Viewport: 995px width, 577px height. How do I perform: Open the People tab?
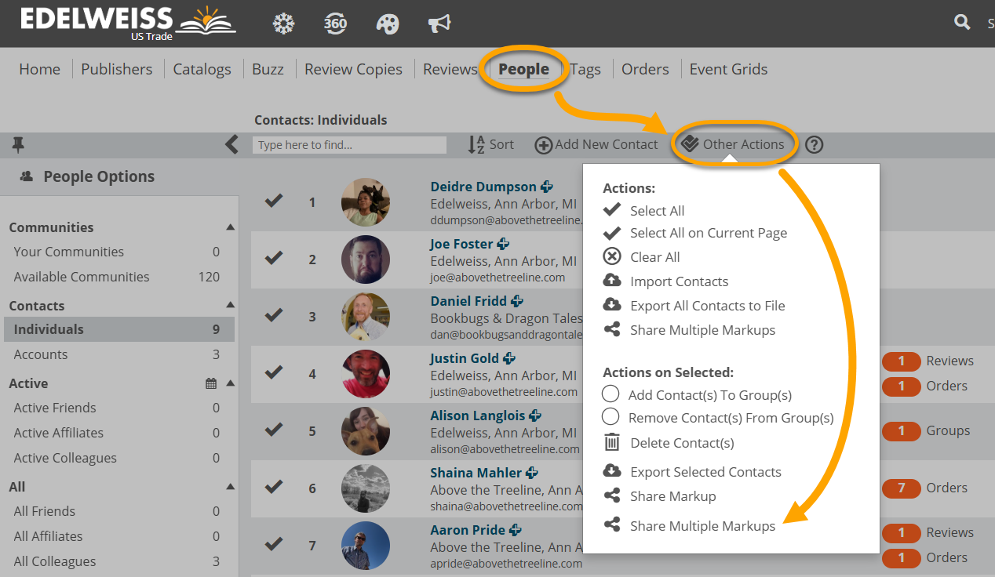click(x=523, y=69)
